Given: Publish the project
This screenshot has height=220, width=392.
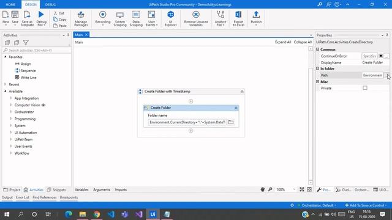Looking at the screenshot, I should click(256, 18).
